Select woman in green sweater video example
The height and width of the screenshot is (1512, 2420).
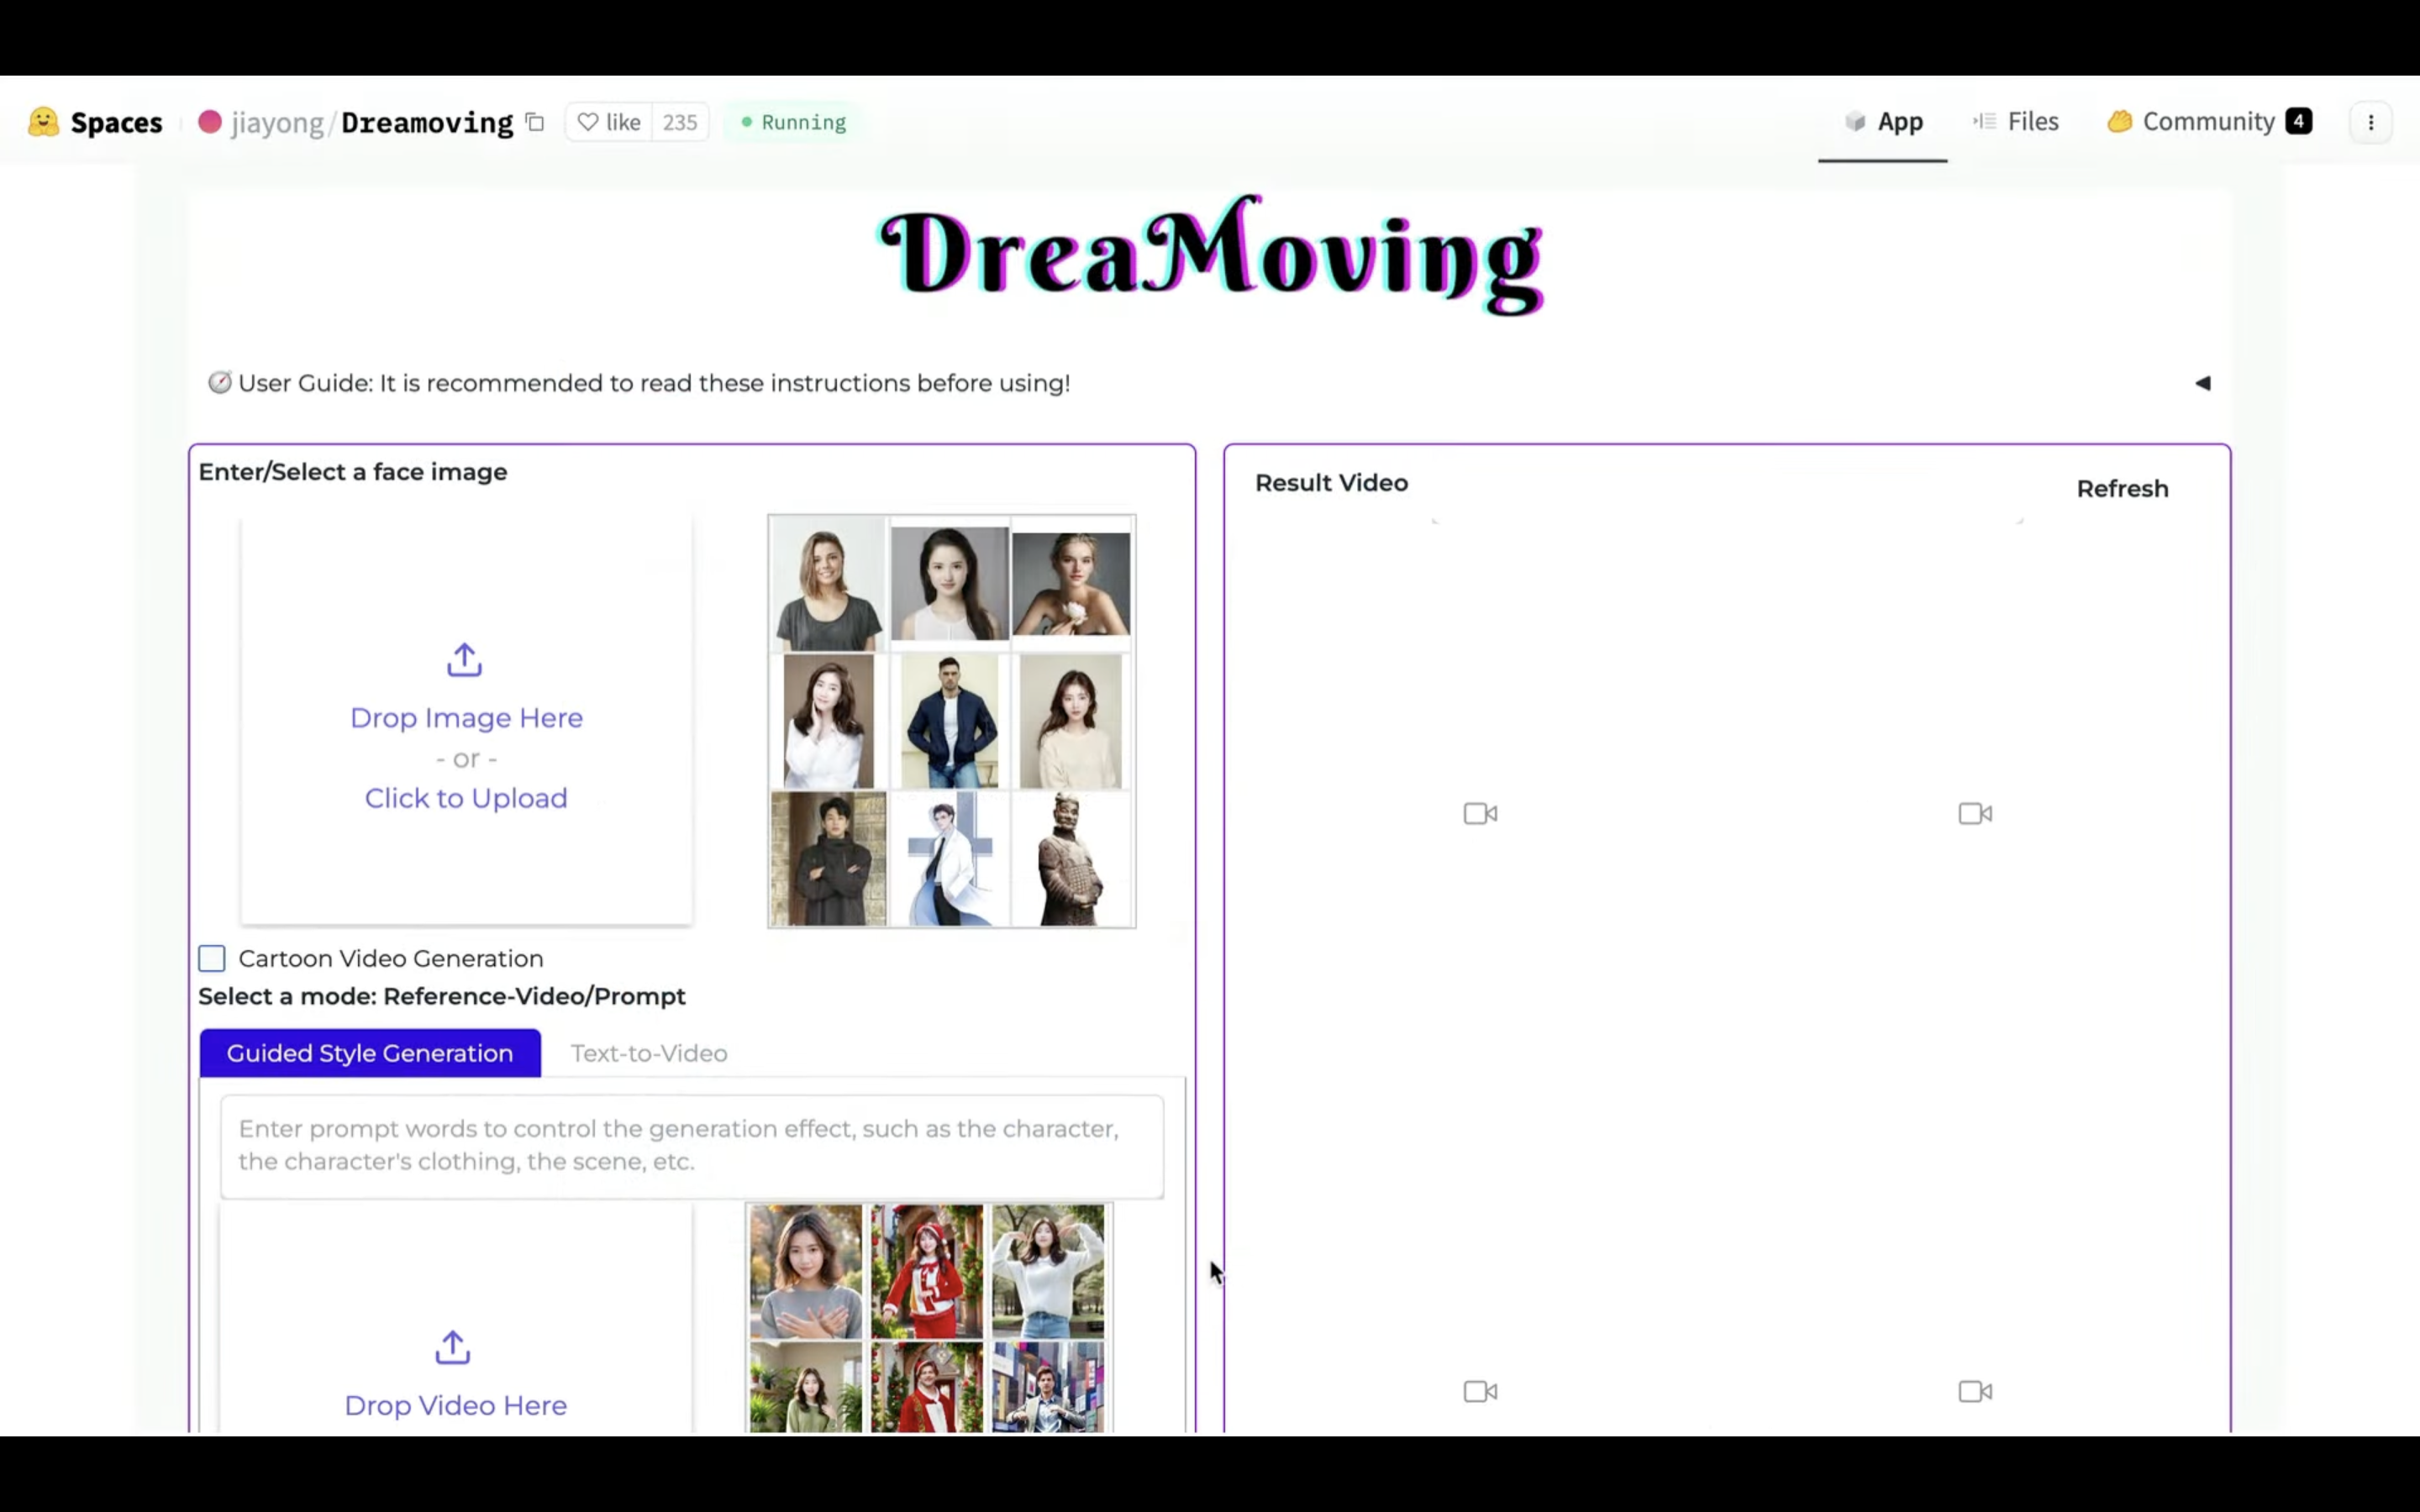806,1387
